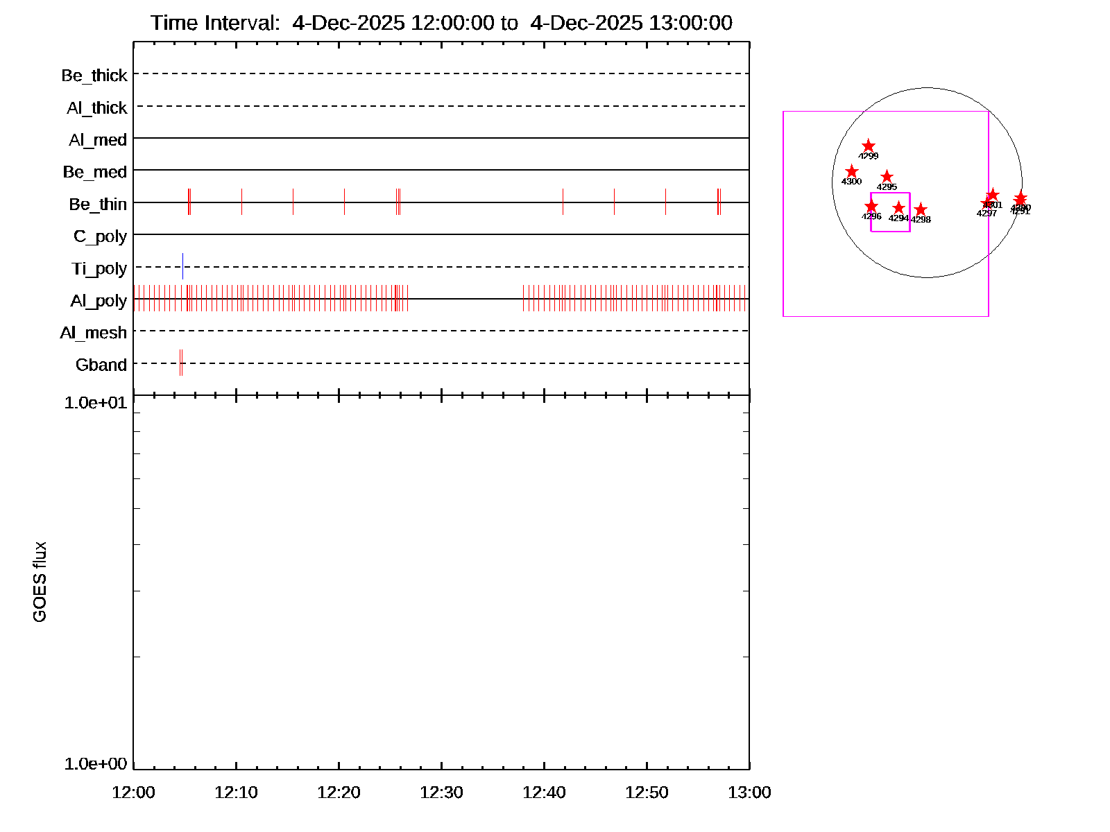This screenshot has height=832, width=1110.
Task: Select the active region 4300 star
Action: click(852, 171)
